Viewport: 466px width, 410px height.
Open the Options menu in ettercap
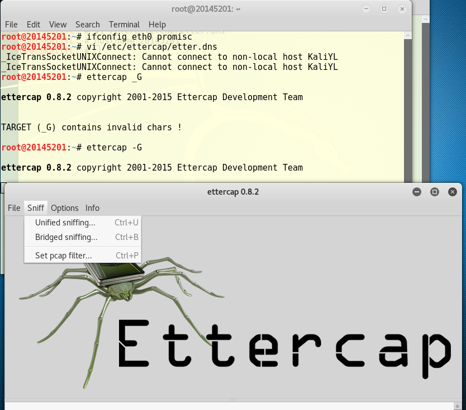point(64,208)
